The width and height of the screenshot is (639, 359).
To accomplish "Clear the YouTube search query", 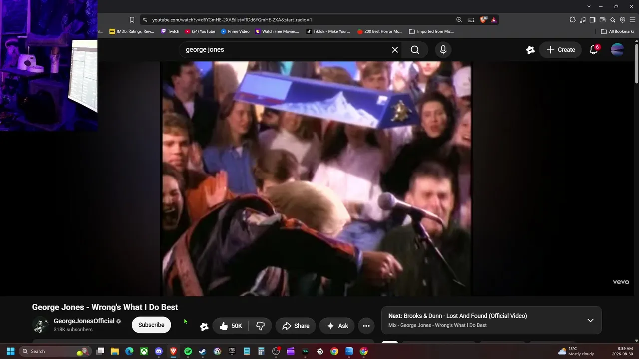I will 395,50.
